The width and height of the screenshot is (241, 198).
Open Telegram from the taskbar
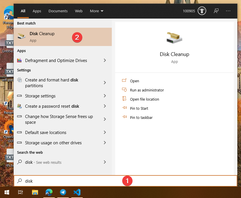pyautogui.click(x=63, y=192)
